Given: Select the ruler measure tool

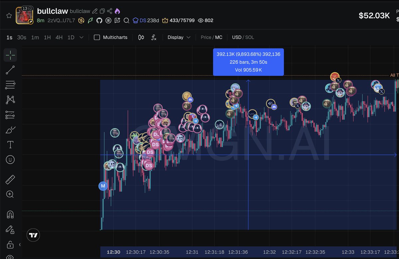Looking at the screenshot, I should click(10, 179).
